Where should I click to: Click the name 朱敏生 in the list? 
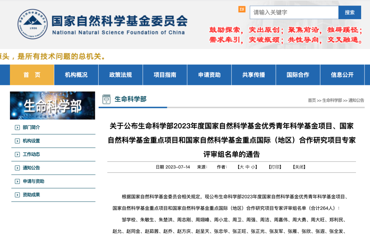[x=147, y=220]
